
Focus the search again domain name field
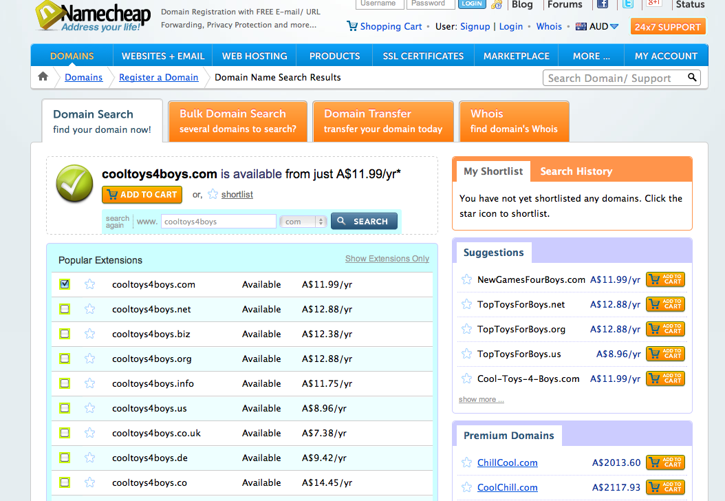218,222
